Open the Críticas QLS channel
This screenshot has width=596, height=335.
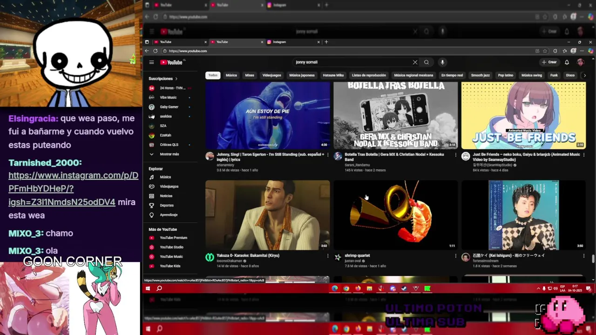(x=169, y=145)
